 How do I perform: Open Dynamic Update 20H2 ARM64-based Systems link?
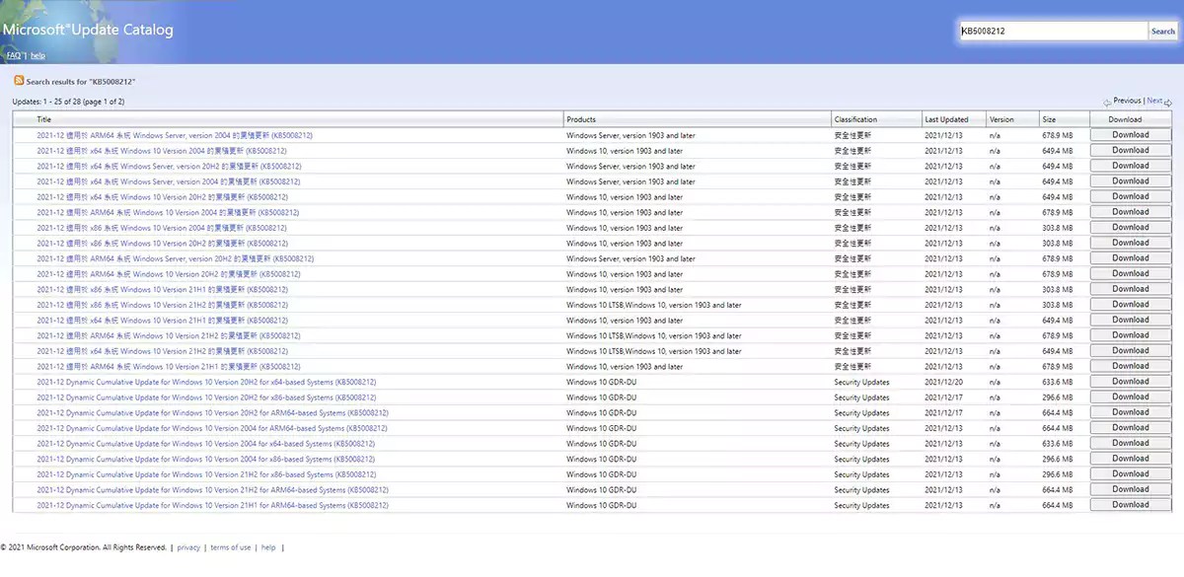(x=212, y=412)
